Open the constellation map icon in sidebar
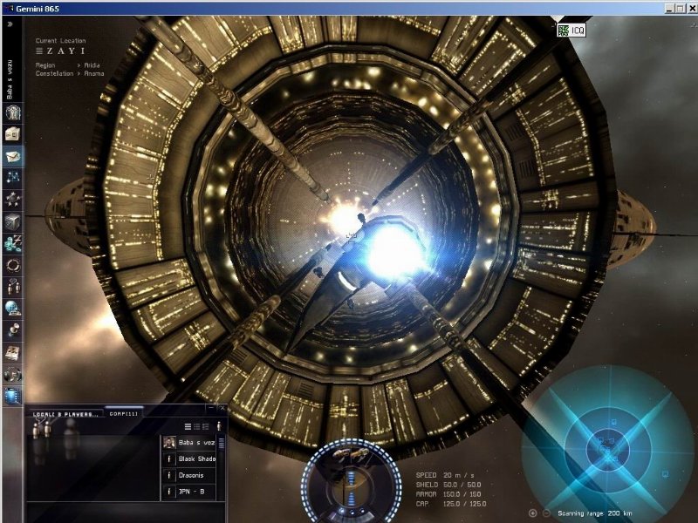698x523 pixels. (13, 178)
